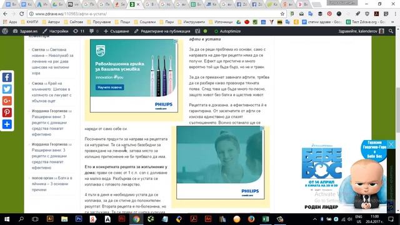This screenshot has width=400, height=225.
Task: Open the blue plus more-sharing button
Action: (7, 124)
